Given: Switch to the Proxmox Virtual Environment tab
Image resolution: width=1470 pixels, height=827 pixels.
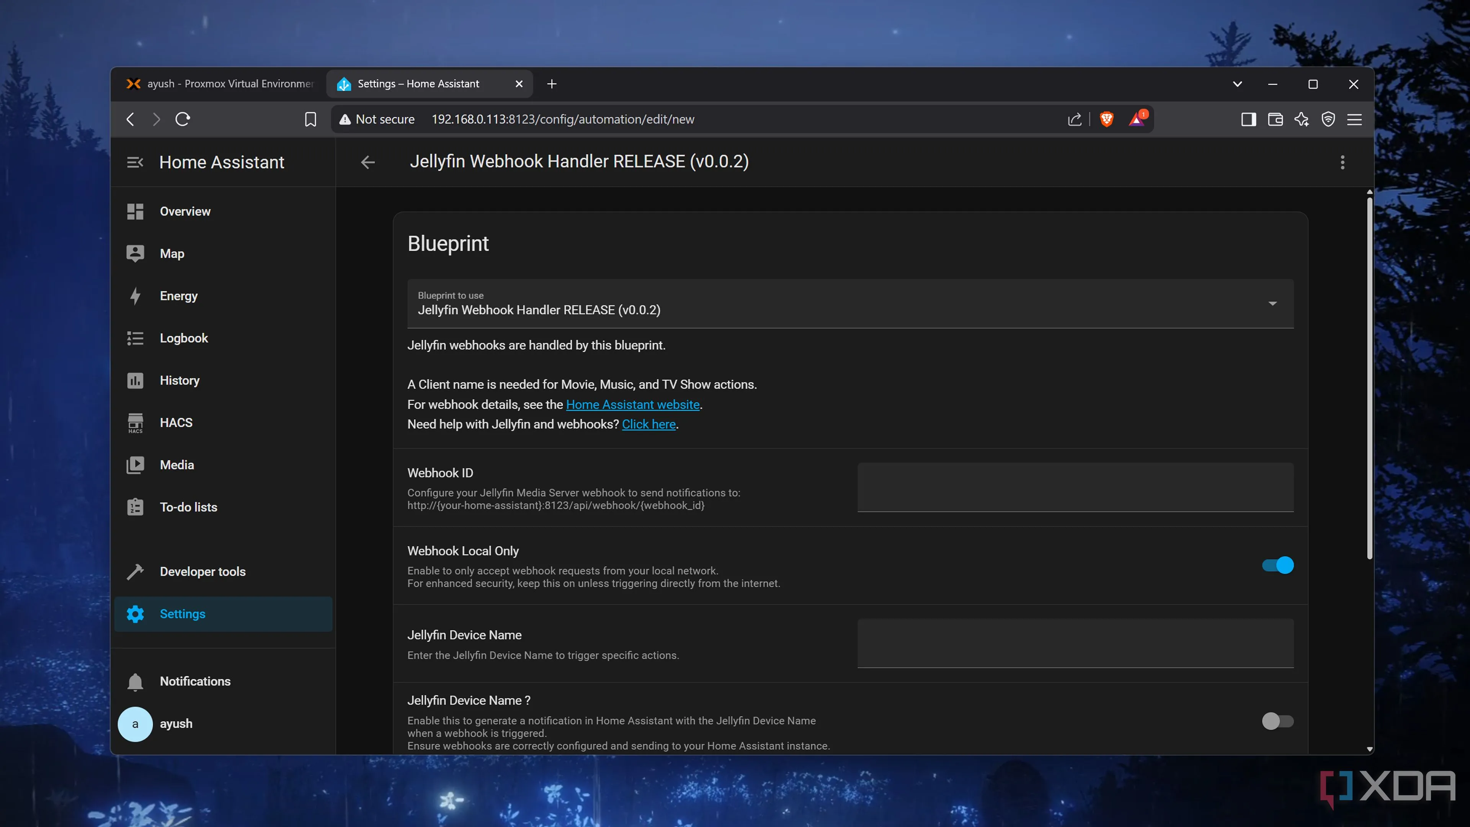Looking at the screenshot, I should (x=220, y=84).
